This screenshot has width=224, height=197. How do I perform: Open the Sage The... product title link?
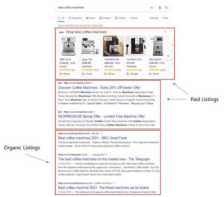tap(88, 59)
